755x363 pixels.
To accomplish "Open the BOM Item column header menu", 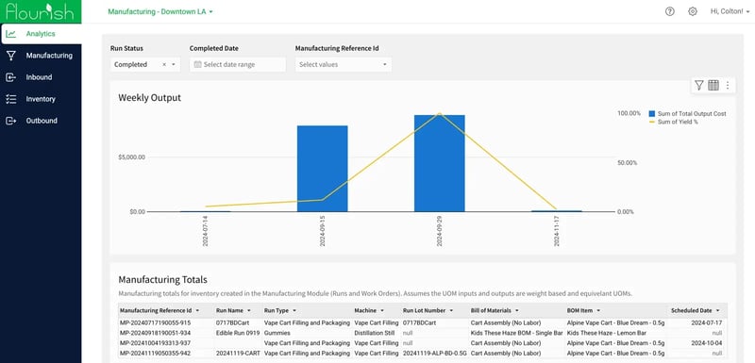I will click(x=598, y=310).
